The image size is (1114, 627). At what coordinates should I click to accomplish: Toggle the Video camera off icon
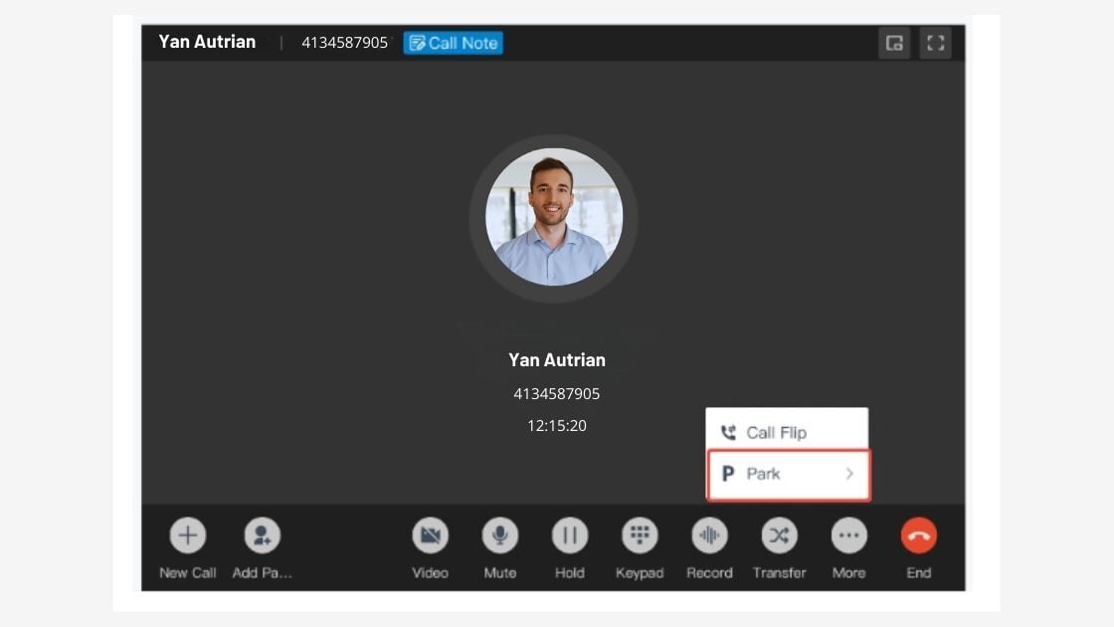430,535
